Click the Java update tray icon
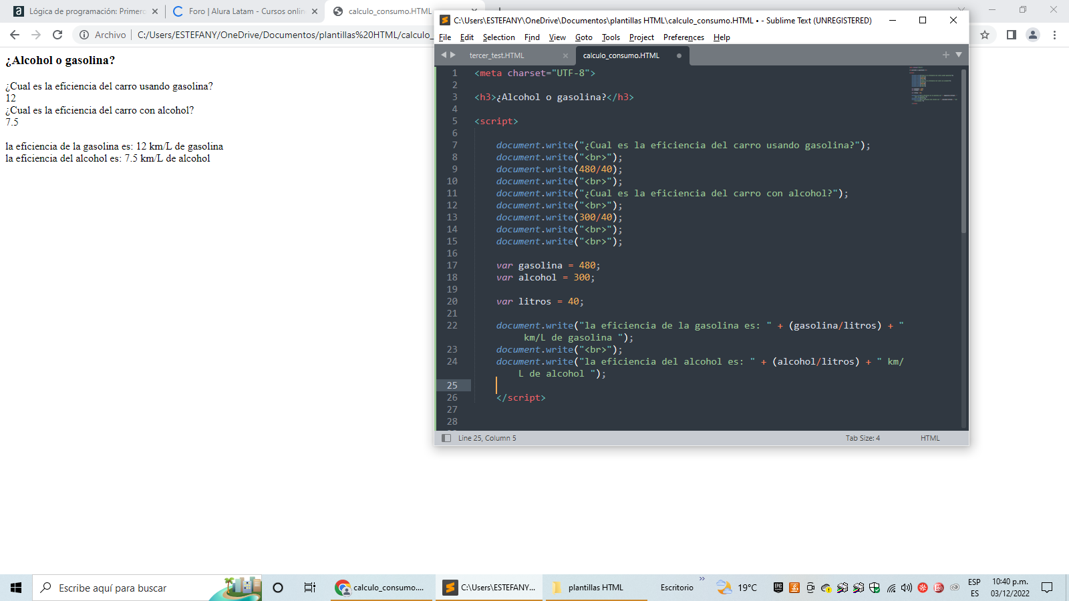Image resolution: width=1069 pixels, height=601 pixels. [x=794, y=588]
